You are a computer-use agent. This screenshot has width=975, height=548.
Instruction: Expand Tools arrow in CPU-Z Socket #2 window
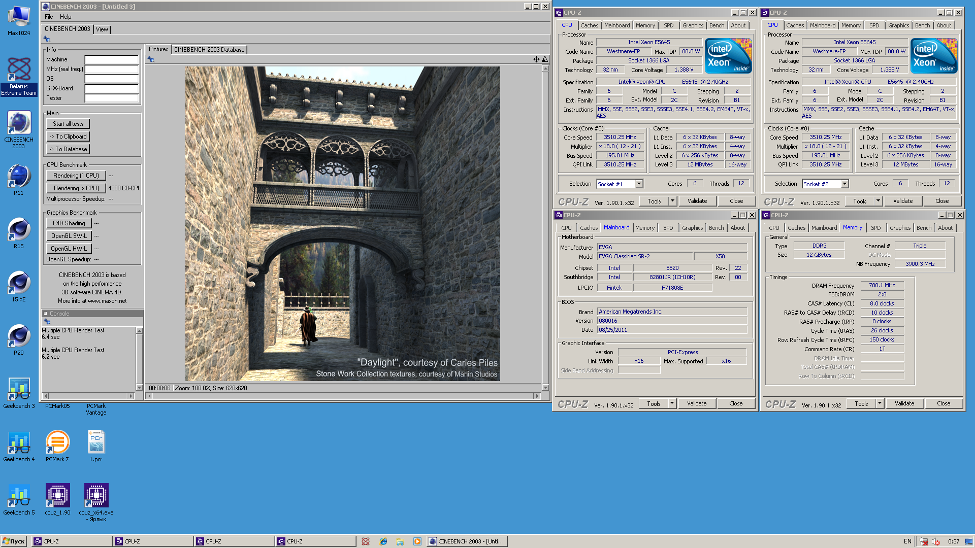tap(878, 201)
